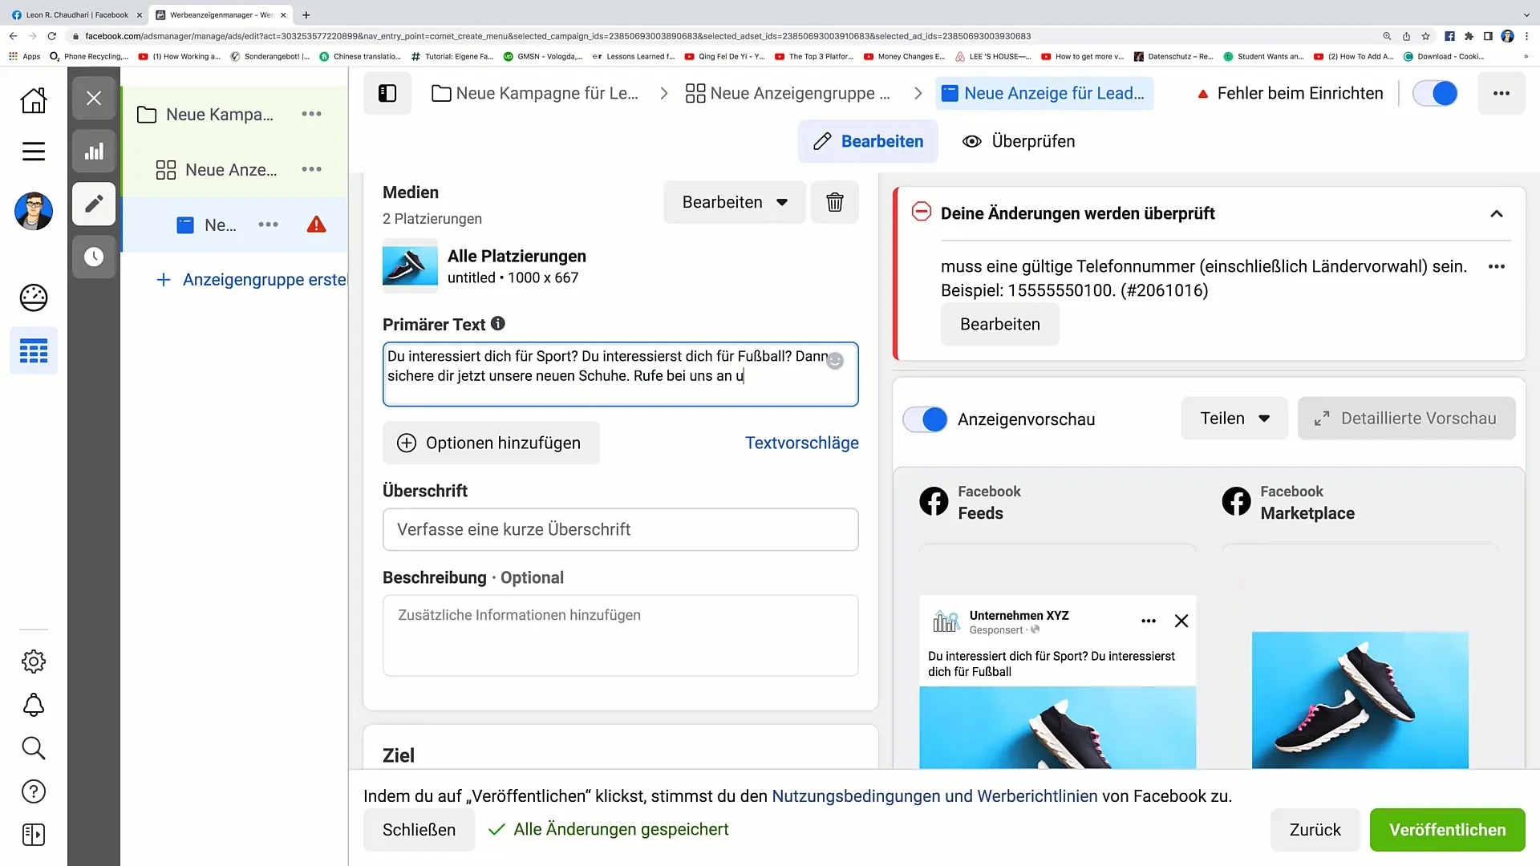Open a new browser tab with plus
This screenshot has width=1540, height=866.
306,14
